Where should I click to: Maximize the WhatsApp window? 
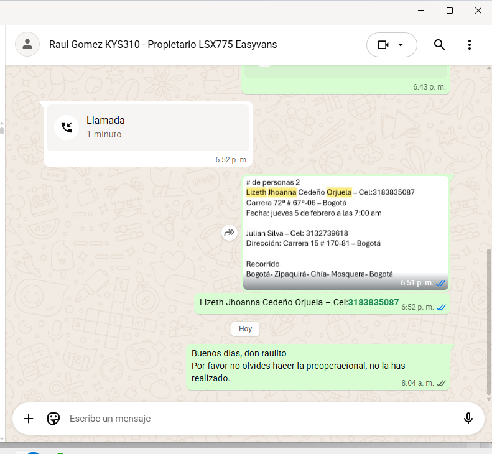[450, 11]
